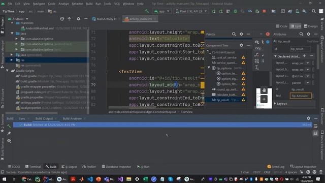The height and width of the screenshot is (183, 325).
Task: Open the Event Log
Action: [276, 167]
